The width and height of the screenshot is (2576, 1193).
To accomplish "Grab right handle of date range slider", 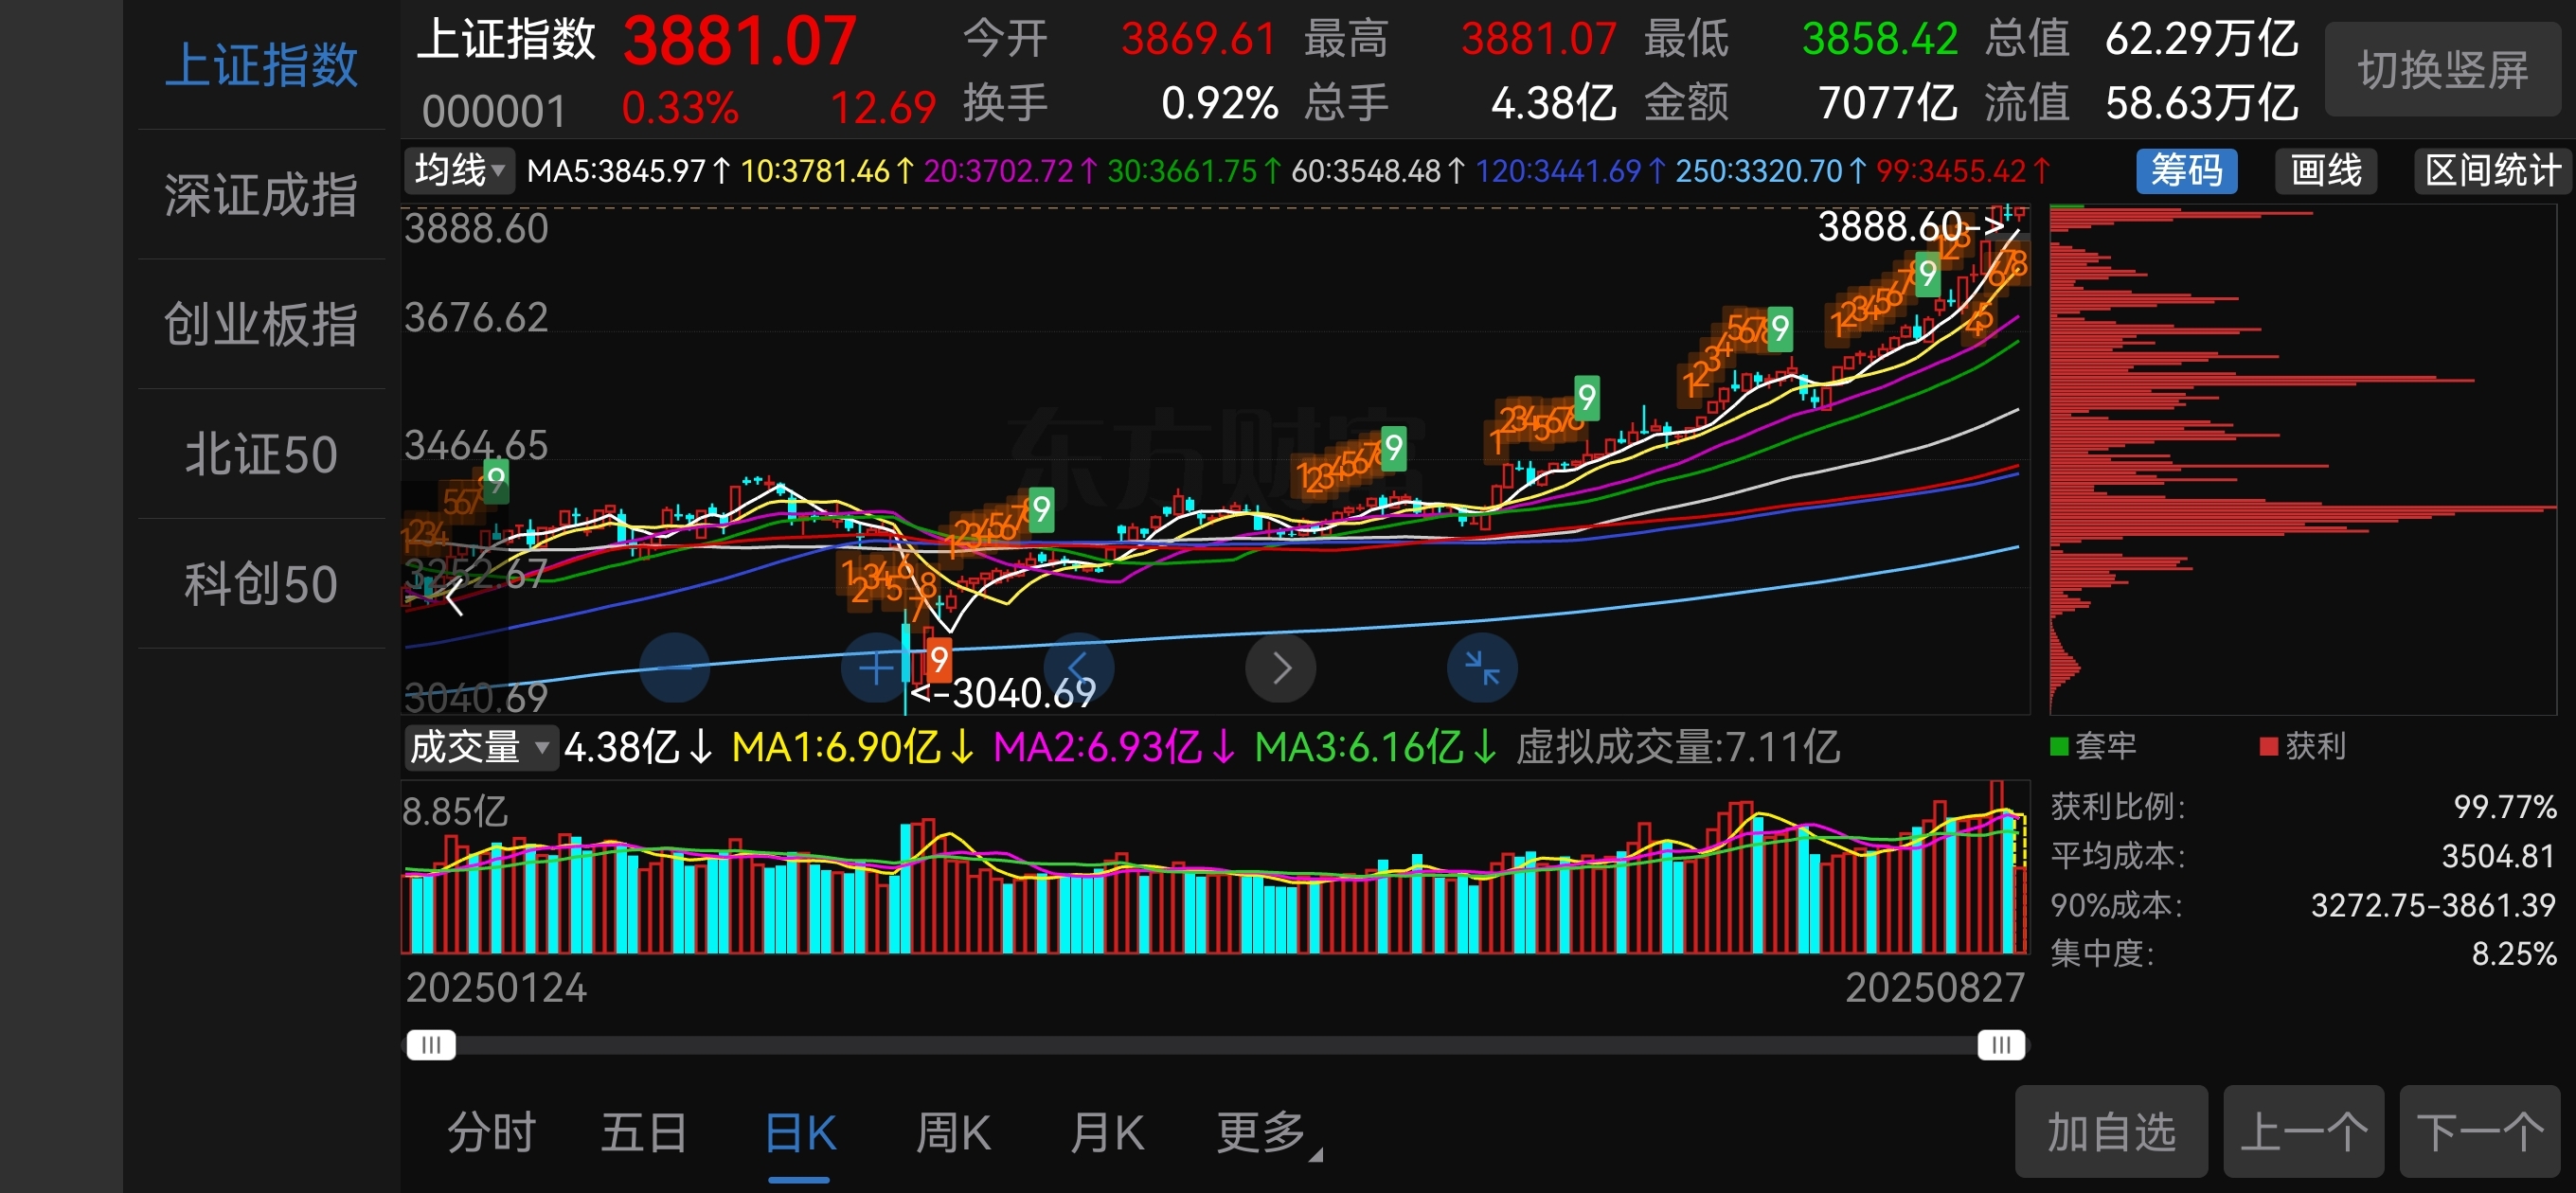I will coord(2001,1045).
